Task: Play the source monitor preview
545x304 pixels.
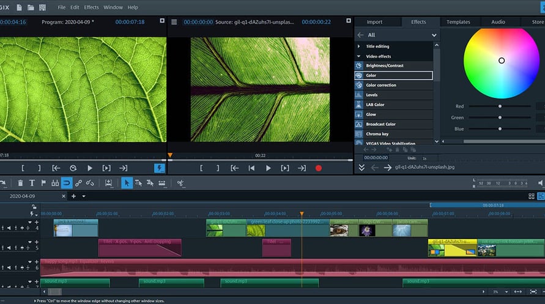Action: click(x=268, y=168)
